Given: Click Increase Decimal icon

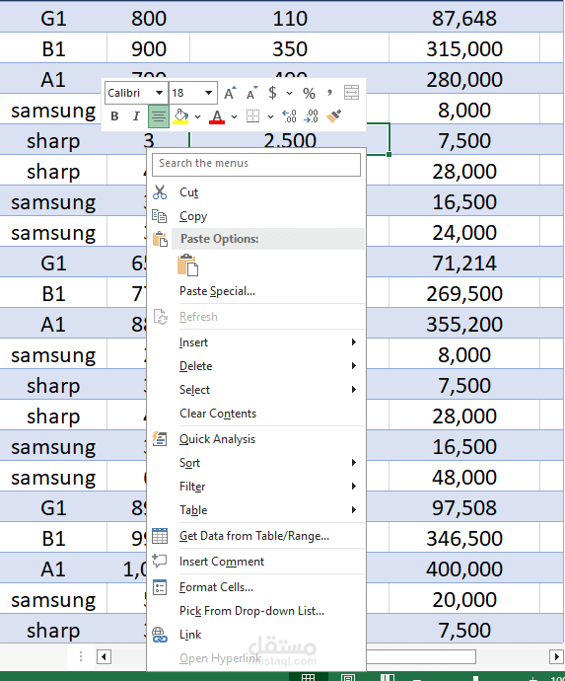Looking at the screenshot, I should pos(289,116).
